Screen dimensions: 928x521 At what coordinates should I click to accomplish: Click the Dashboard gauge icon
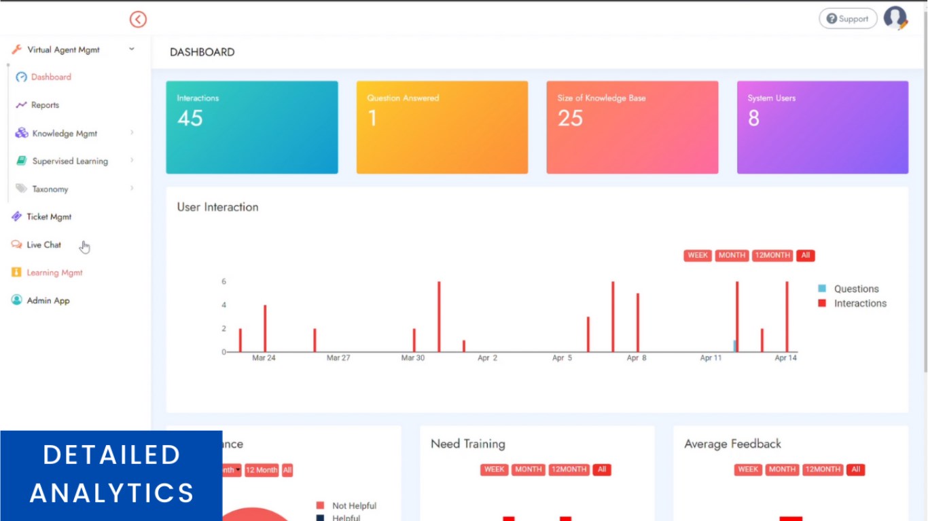point(21,77)
